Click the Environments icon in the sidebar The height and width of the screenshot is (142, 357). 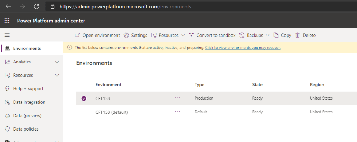pyautogui.click(x=8, y=48)
